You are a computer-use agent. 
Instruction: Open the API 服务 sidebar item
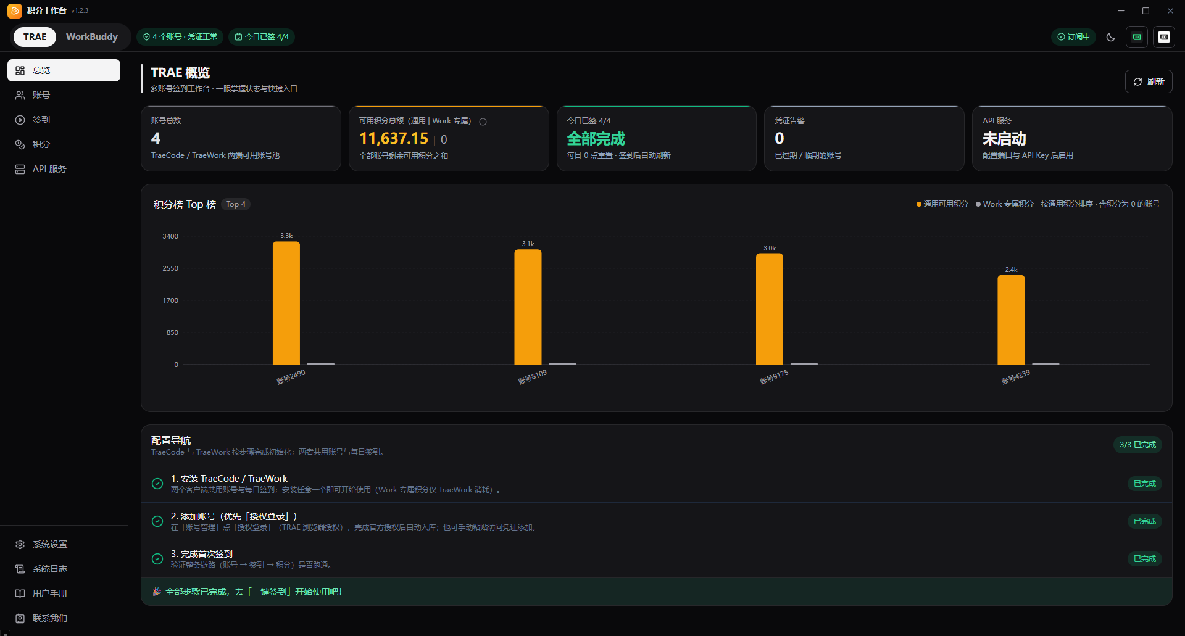[x=64, y=169]
